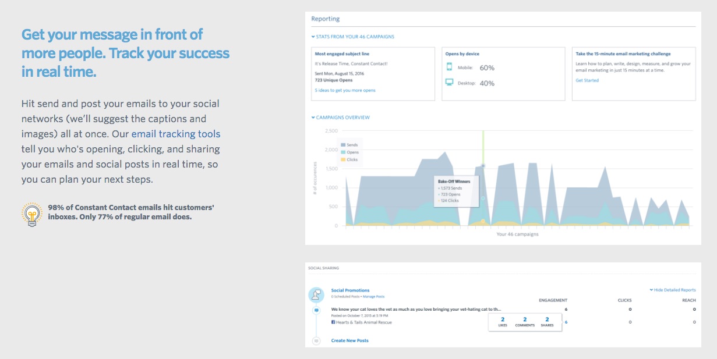
Task: Click Hide Detailed Reports expander
Action: click(673, 290)
